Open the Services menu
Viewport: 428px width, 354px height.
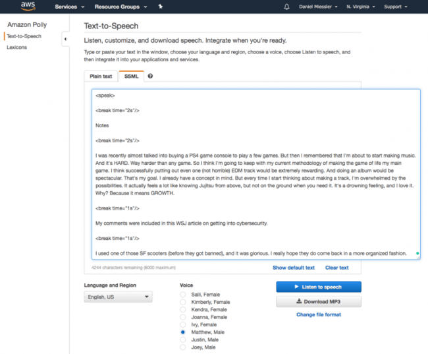(x=69, y=7)
